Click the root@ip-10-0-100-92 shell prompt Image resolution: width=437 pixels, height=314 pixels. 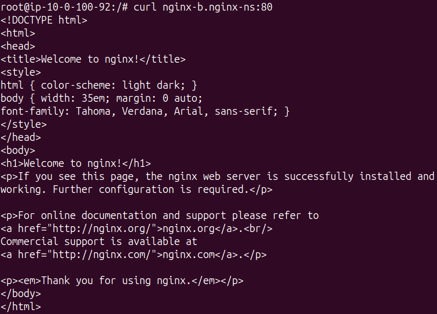point(57,7)
